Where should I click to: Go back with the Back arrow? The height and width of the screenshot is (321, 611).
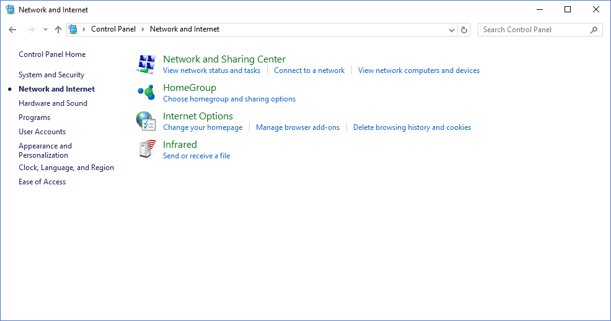coord(12,30)
